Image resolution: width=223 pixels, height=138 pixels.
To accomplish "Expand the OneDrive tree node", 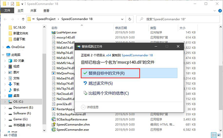I will [x=3, y=47].
